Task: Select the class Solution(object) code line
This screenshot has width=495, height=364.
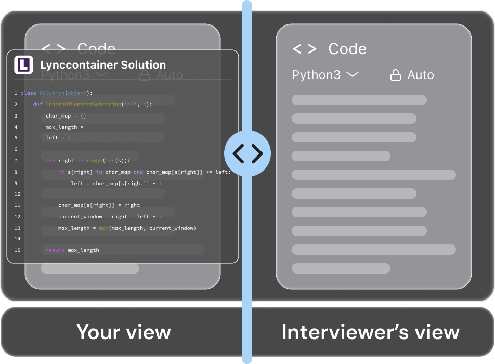Action: point(56,93)
